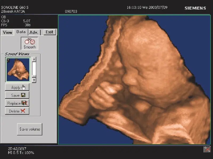Click the 28week KATJA patient label
The width and height of the screenshot is (213, 159).
pos(13,12)
